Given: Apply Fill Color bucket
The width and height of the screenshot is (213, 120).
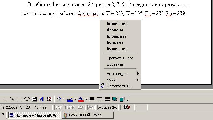Looking at the screenshot, I should point(59,99).
